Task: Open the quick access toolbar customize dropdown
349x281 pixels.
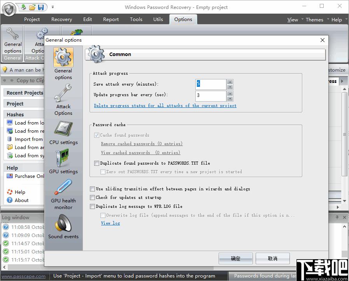Action: (x=53, y=7)
